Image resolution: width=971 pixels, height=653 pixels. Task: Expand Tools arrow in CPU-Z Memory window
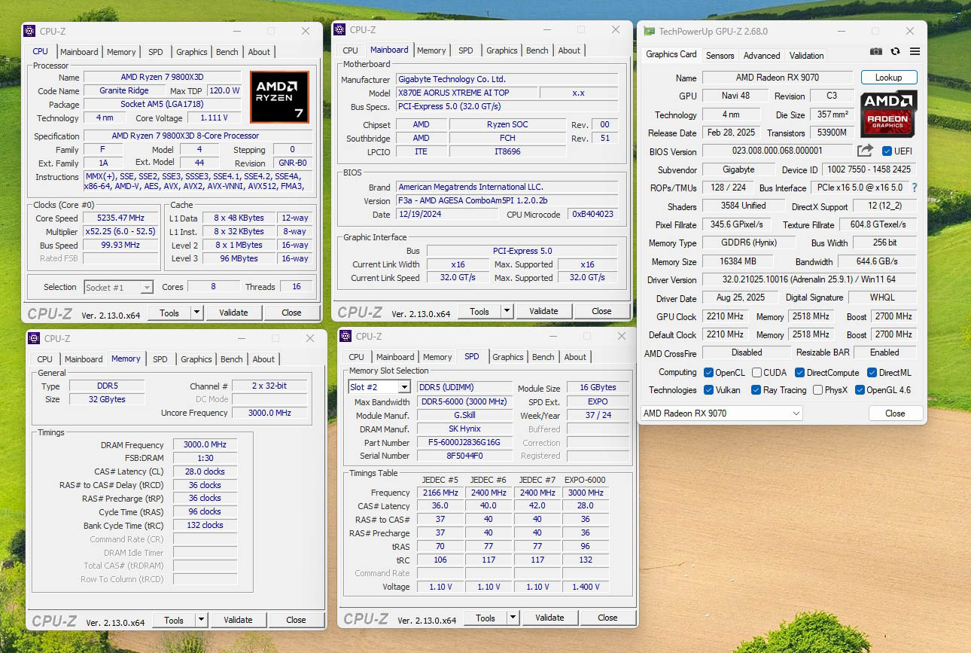(x=202, y=620)
